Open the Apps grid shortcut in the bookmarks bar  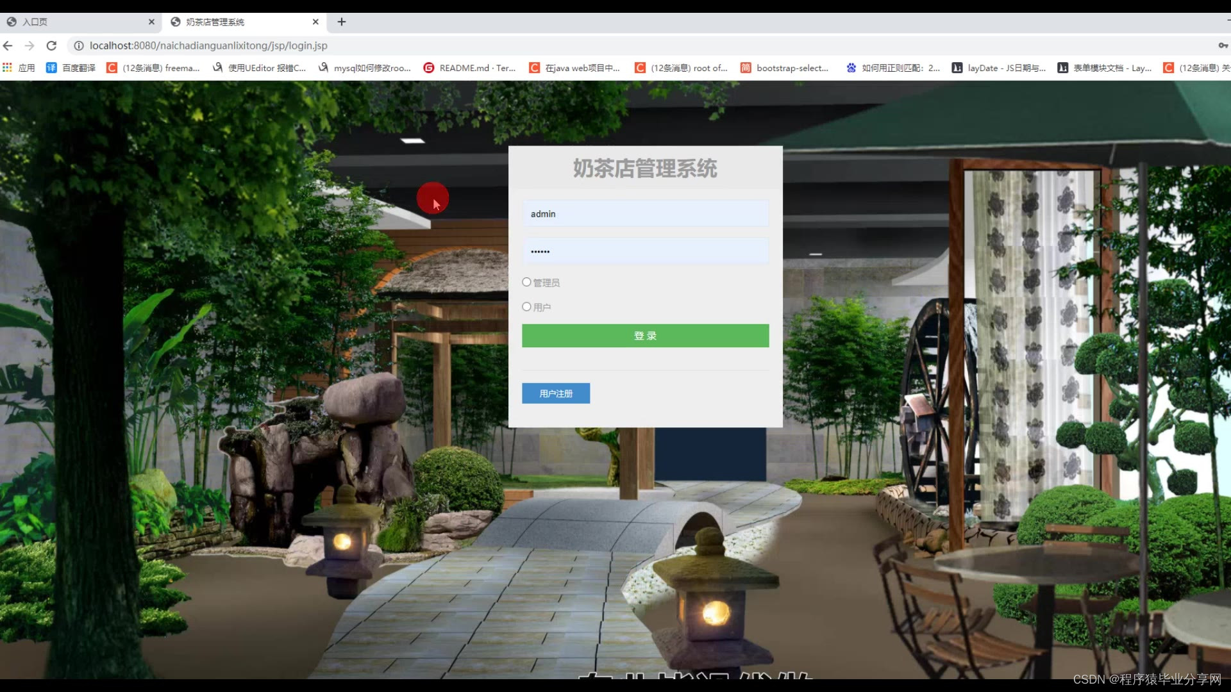coord(8,67)
